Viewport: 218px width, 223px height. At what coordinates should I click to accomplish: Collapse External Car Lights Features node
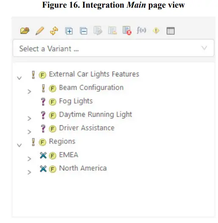pyautogui.click(x=20, y=78)
